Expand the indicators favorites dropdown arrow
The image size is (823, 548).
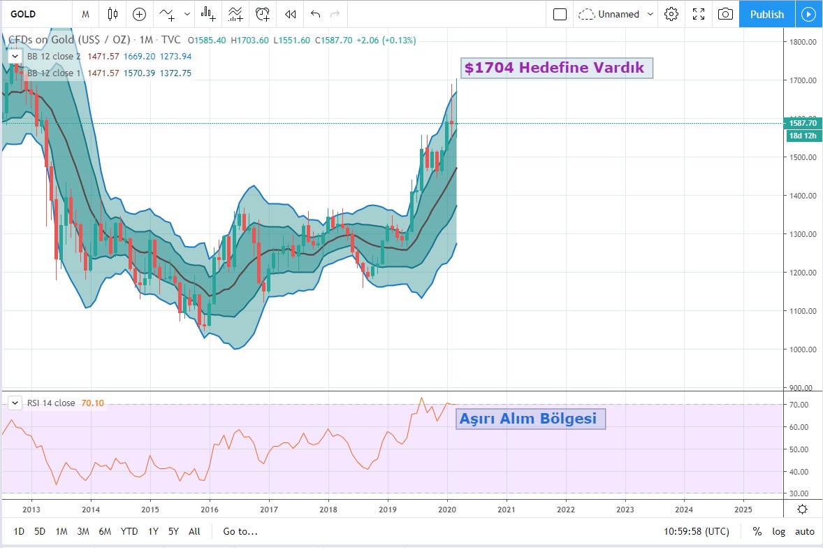point(187,14)
